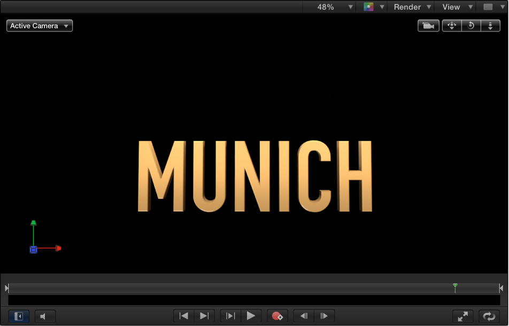509x326 pixels.
Task: Open the Active Camera menu
Action: click(x=40, y=26)
